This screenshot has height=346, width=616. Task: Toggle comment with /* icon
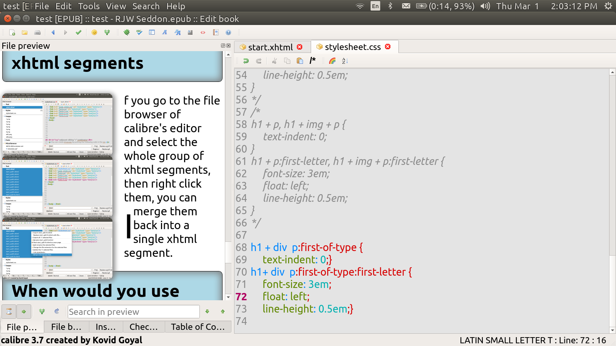click(313, 60)
